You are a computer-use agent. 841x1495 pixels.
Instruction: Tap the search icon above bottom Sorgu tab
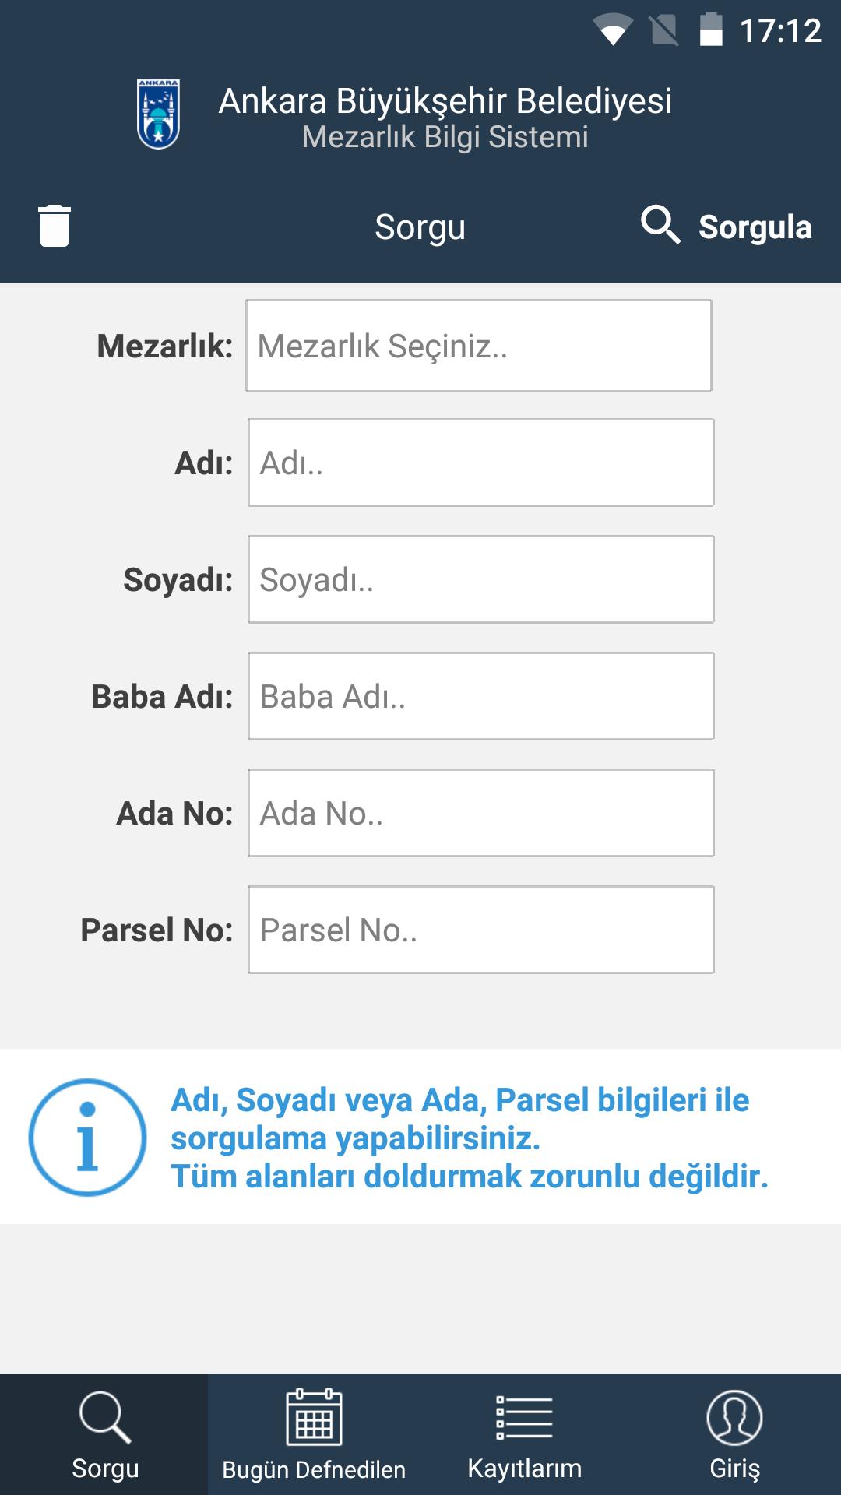coord(105,1417)
